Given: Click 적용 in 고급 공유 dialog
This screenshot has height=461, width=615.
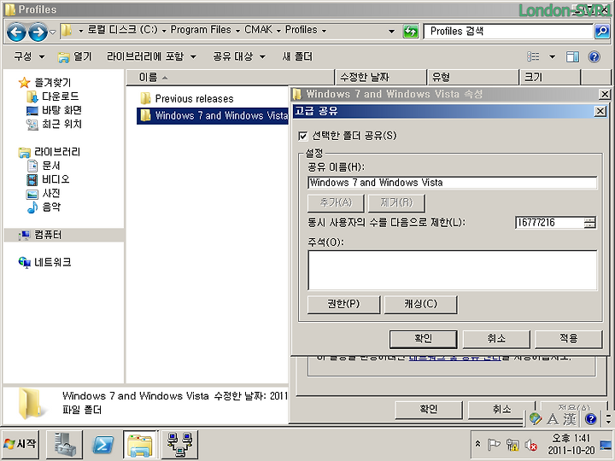Looking at the screenshot, I should coord(568,339).
